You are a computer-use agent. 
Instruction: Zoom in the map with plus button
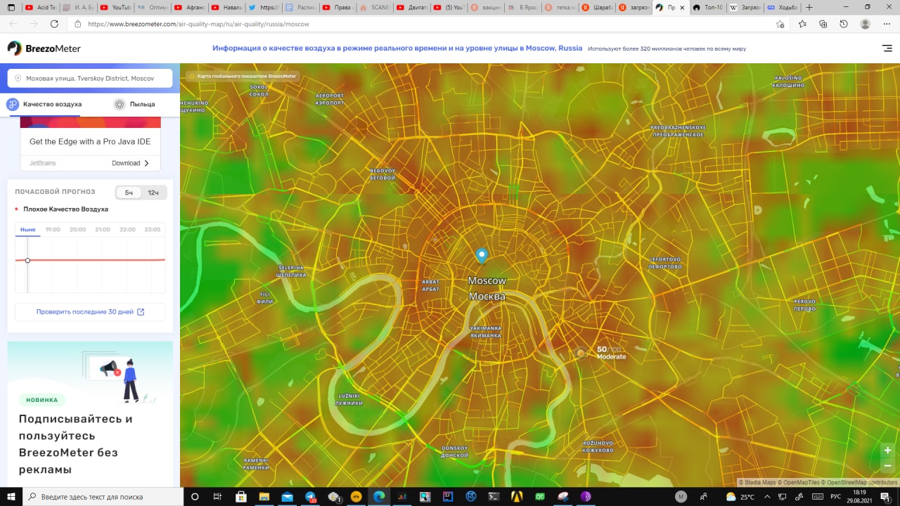coord(887,450)
